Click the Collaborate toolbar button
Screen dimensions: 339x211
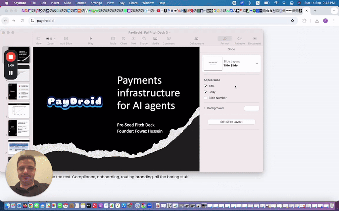[x=197, y=41]
